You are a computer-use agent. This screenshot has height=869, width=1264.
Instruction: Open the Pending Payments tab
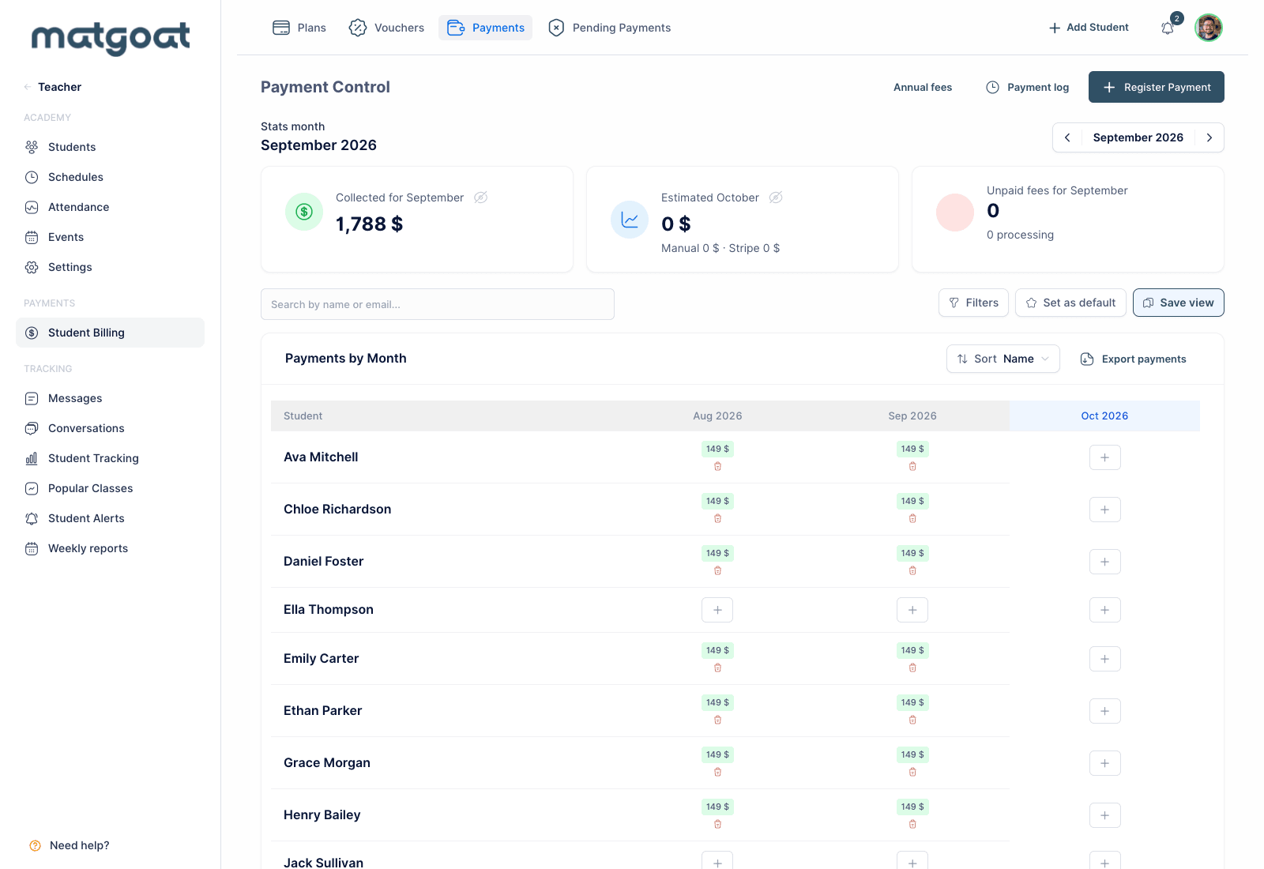click(609, 28)
